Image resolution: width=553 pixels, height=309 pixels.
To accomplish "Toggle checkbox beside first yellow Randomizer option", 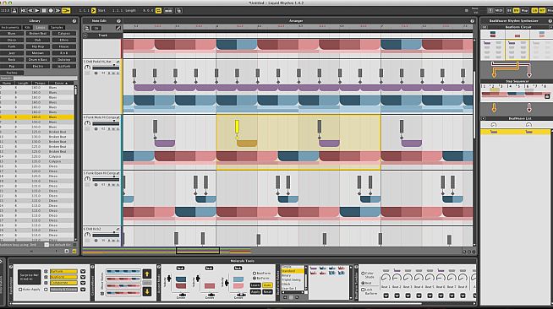I will [46, 271].
